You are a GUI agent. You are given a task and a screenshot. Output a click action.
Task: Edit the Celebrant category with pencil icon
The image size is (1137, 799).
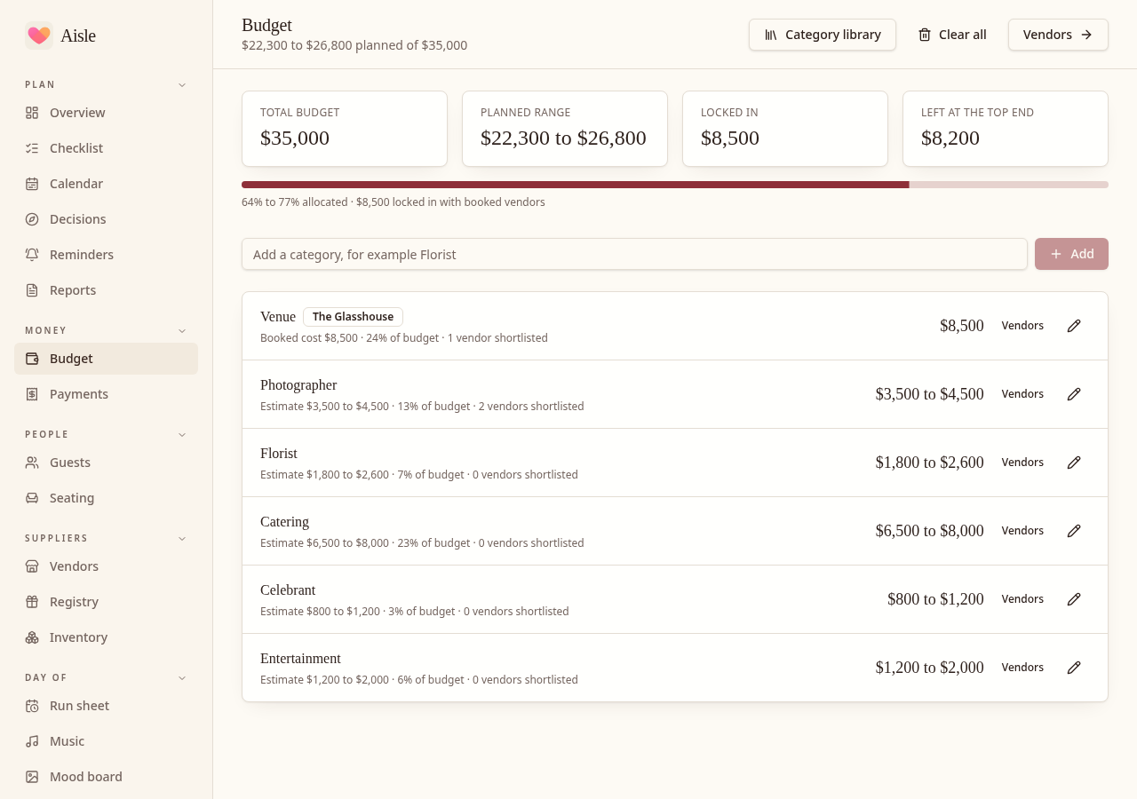click(x=1074, y=599)
